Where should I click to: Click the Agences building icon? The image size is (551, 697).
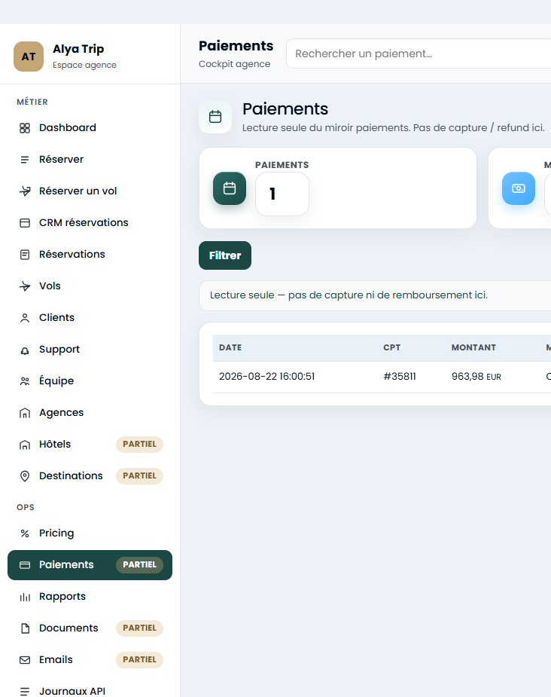[25, 413]
